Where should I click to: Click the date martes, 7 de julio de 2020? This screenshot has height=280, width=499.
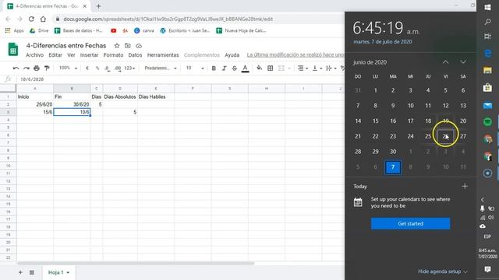(383, 41)
